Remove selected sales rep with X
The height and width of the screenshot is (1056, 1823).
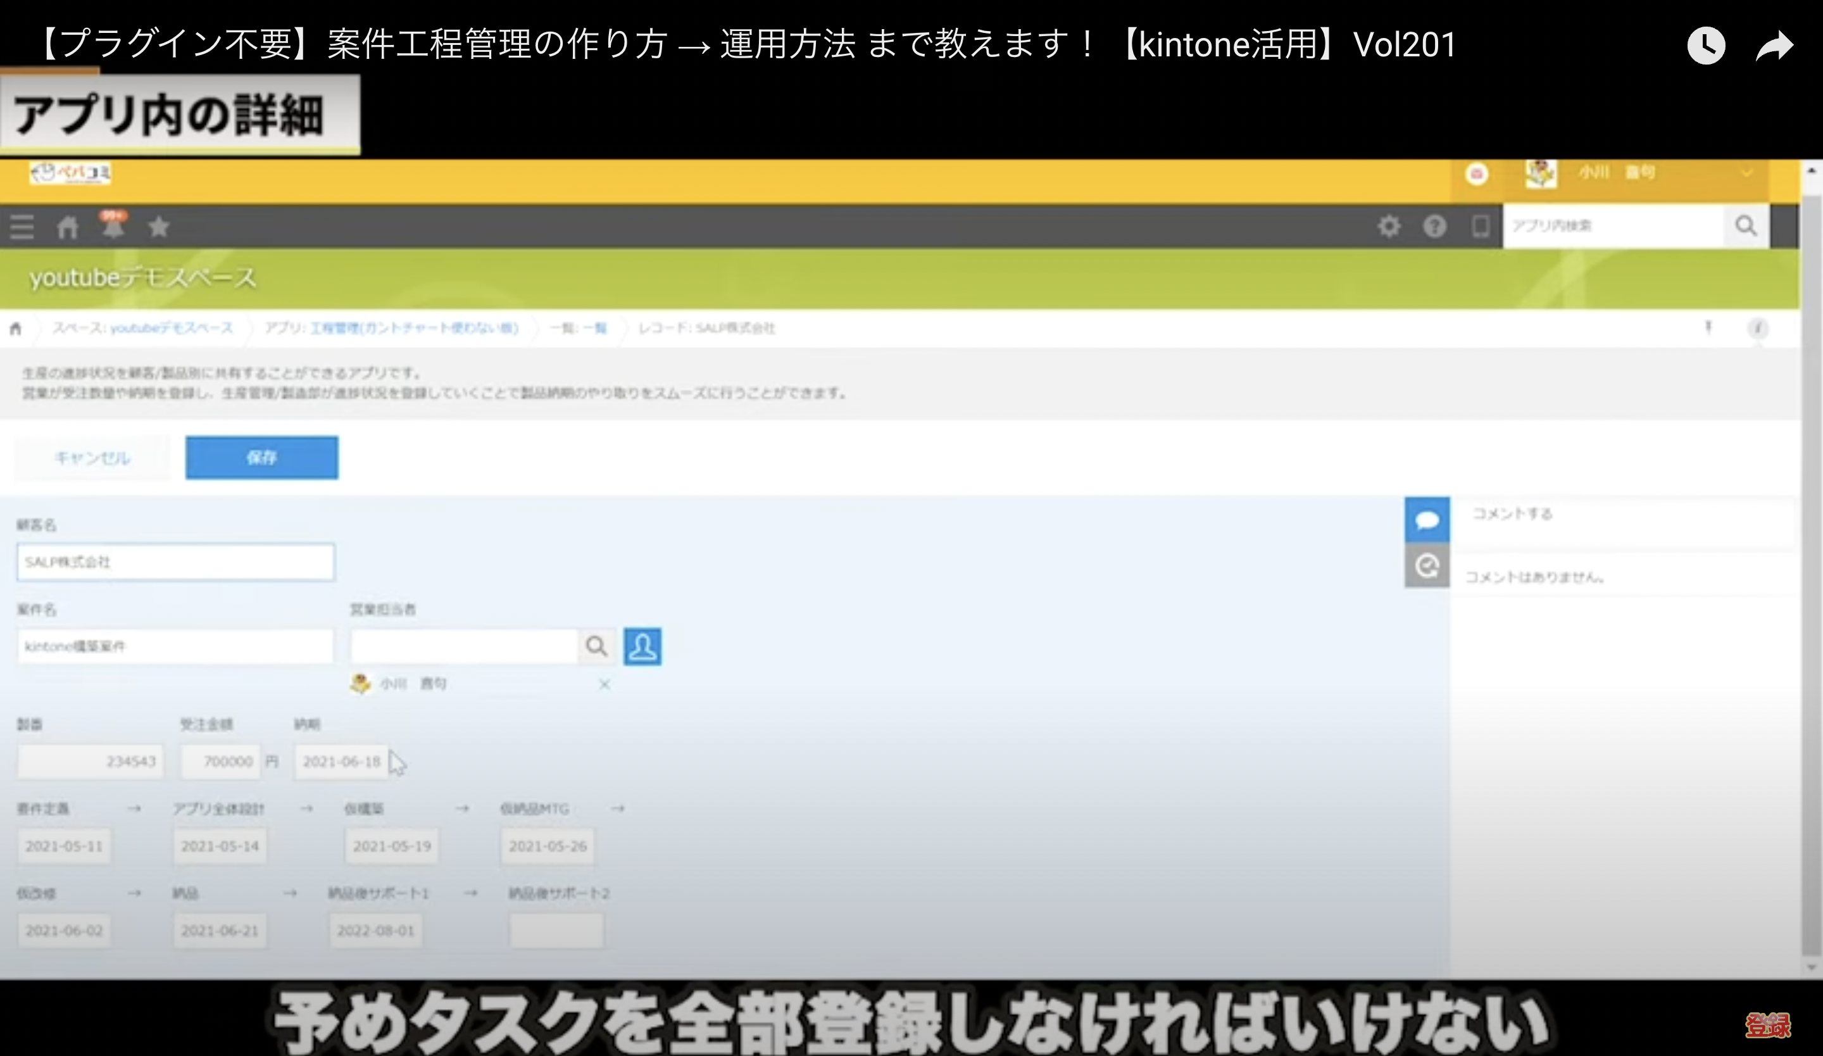604,684
